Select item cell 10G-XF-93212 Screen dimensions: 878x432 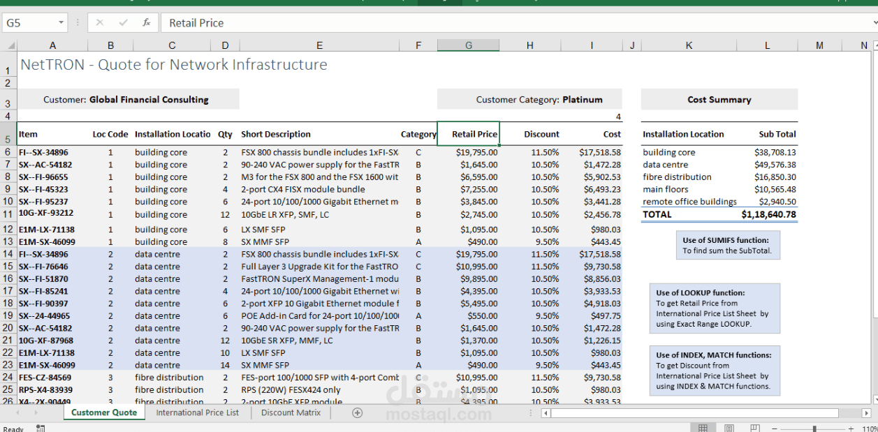coord(52,214)
